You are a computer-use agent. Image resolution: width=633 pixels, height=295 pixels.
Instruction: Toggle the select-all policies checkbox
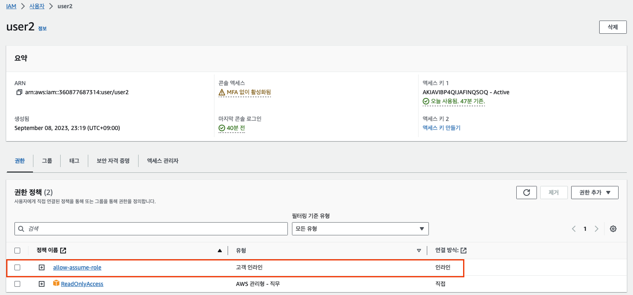pos(17,250)
